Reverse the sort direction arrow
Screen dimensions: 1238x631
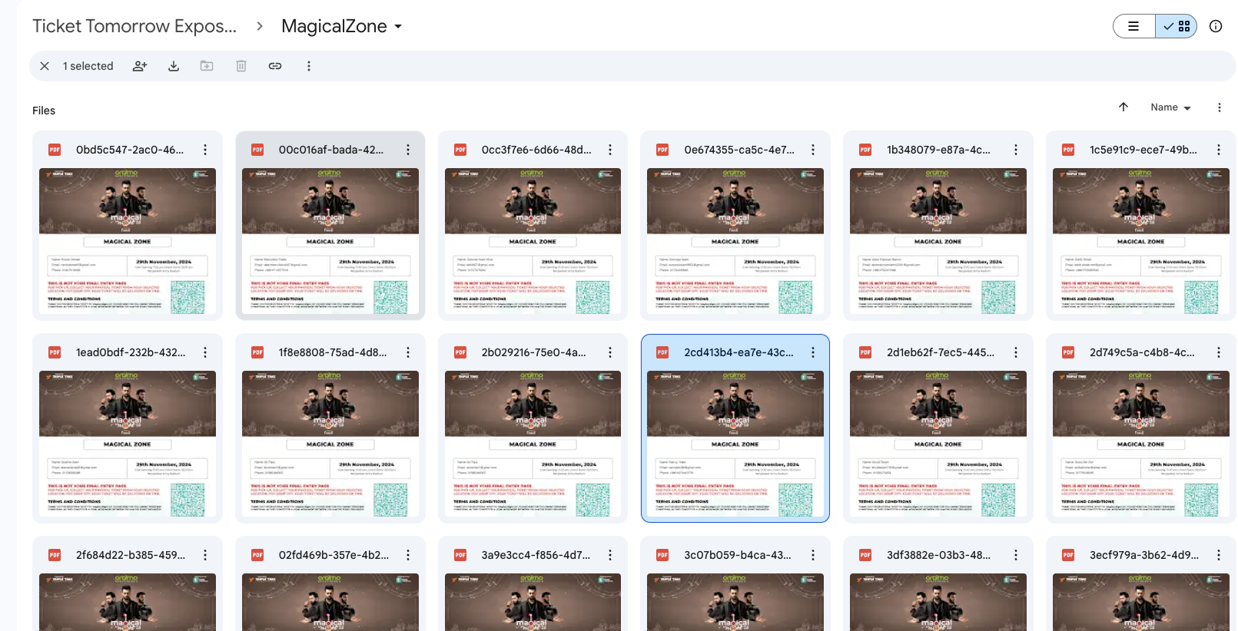pyautogui.click(x=1123, y=107)
